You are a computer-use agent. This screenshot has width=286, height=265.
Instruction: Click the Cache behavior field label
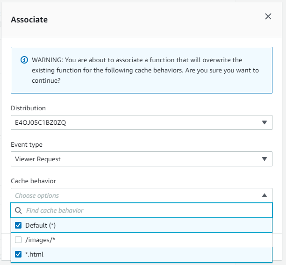coord(33,181)
